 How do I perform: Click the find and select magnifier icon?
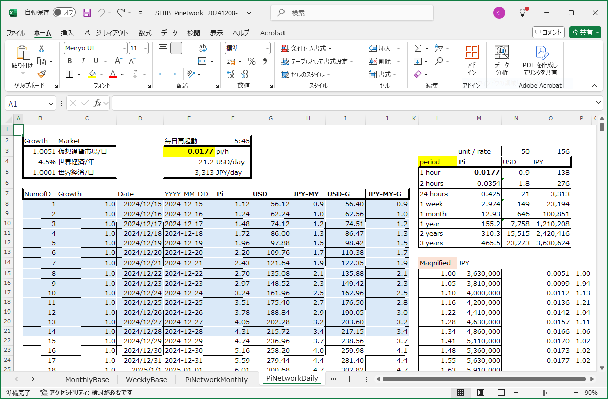coord(439,61)
